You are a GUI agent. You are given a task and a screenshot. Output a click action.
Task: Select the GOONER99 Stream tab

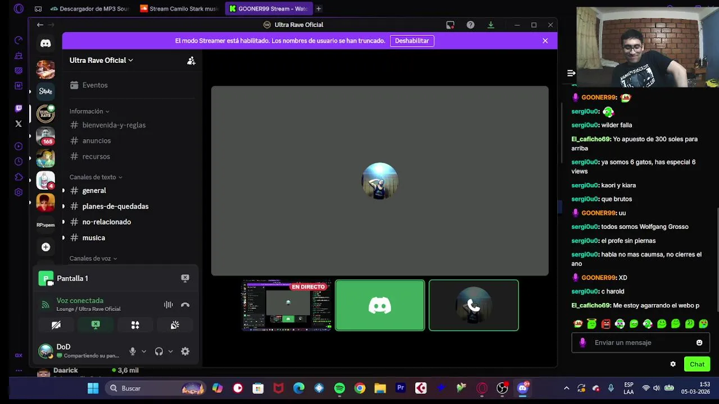point(269,8)
